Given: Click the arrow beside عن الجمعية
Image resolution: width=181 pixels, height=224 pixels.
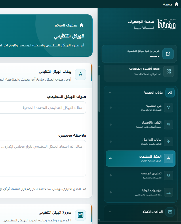Looking at the screenshot, I should (x=111, y=108).
